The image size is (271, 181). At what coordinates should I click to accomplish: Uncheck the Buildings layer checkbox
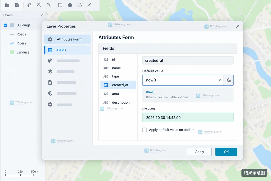tap(5, 25)
